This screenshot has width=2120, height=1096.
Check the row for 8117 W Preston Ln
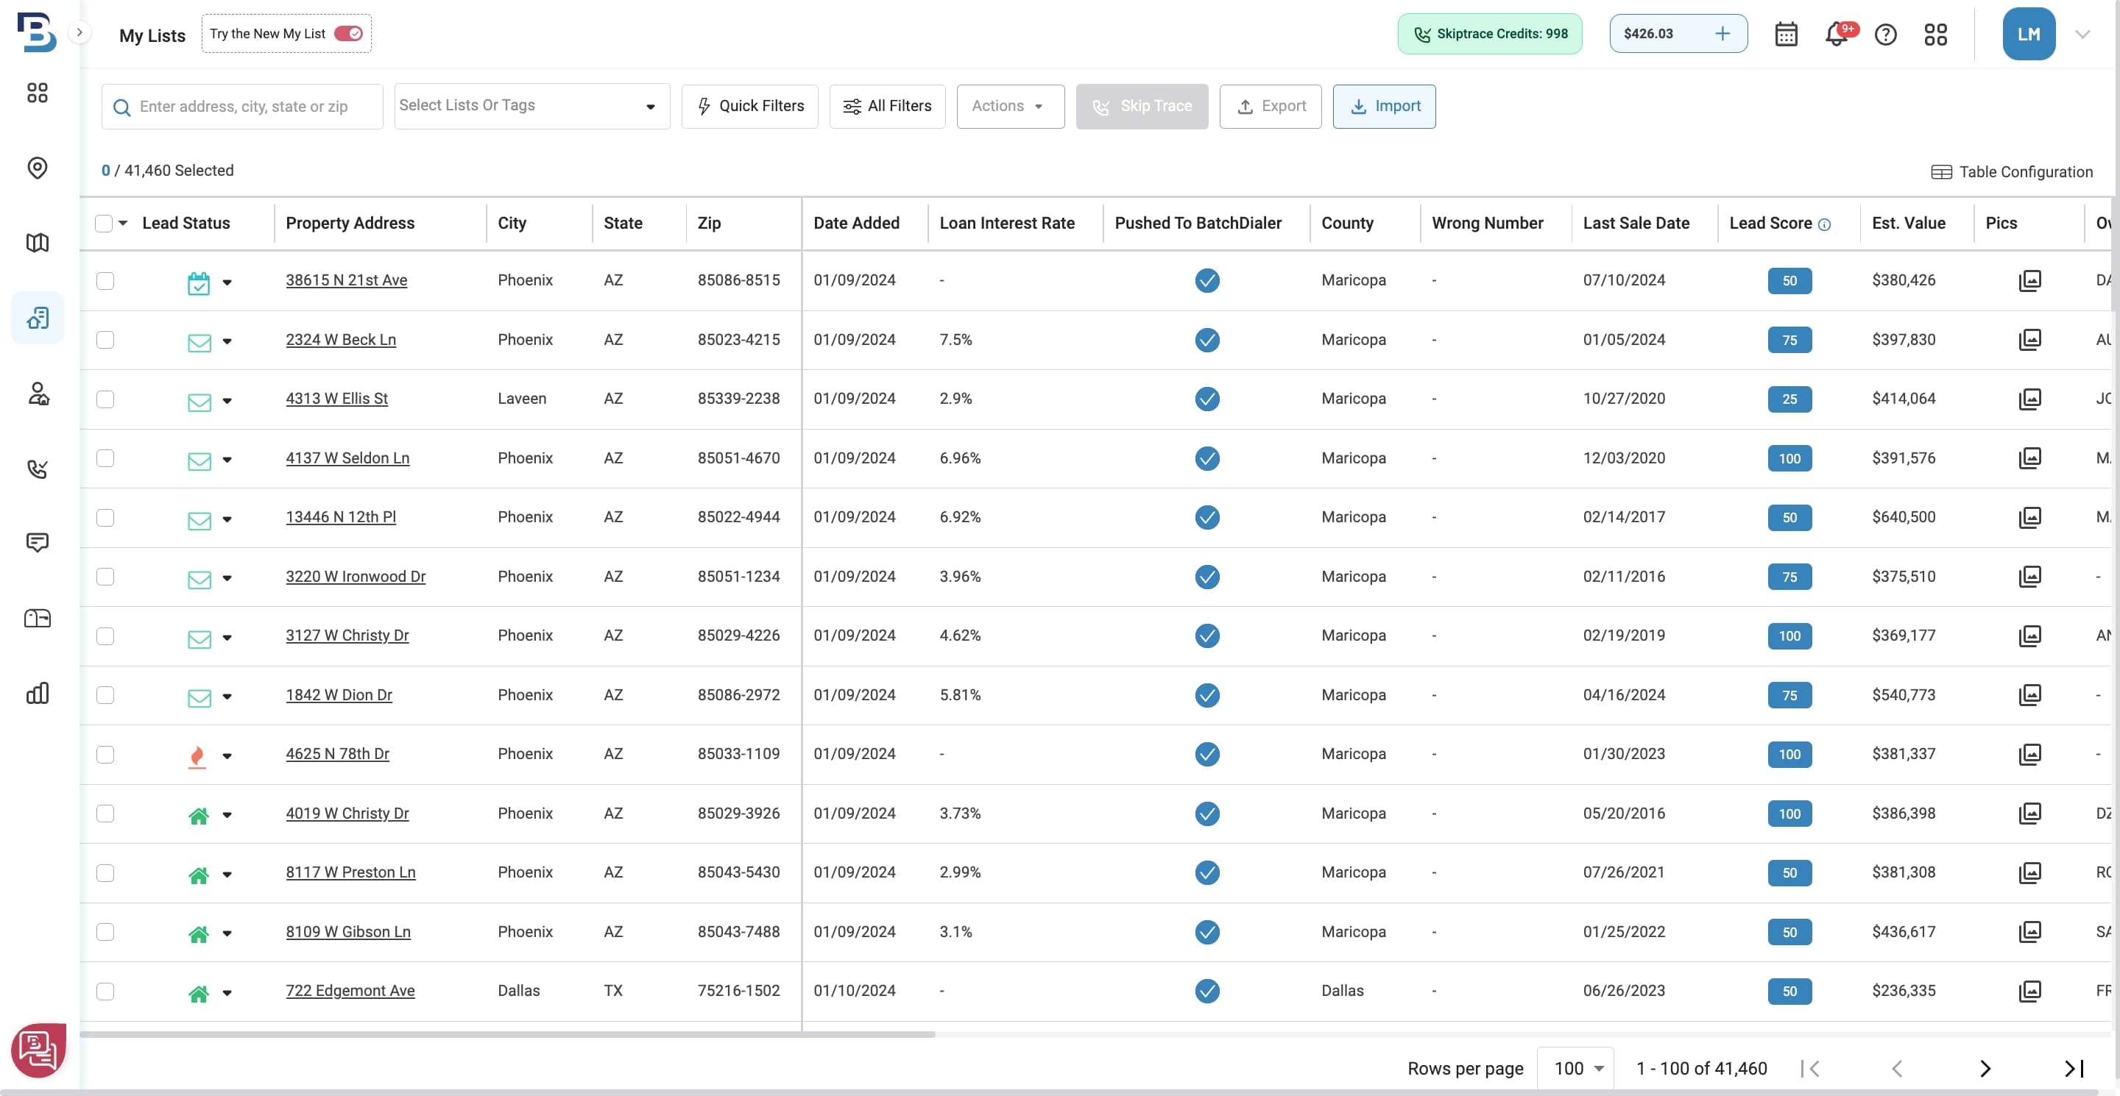click(105, 872)
